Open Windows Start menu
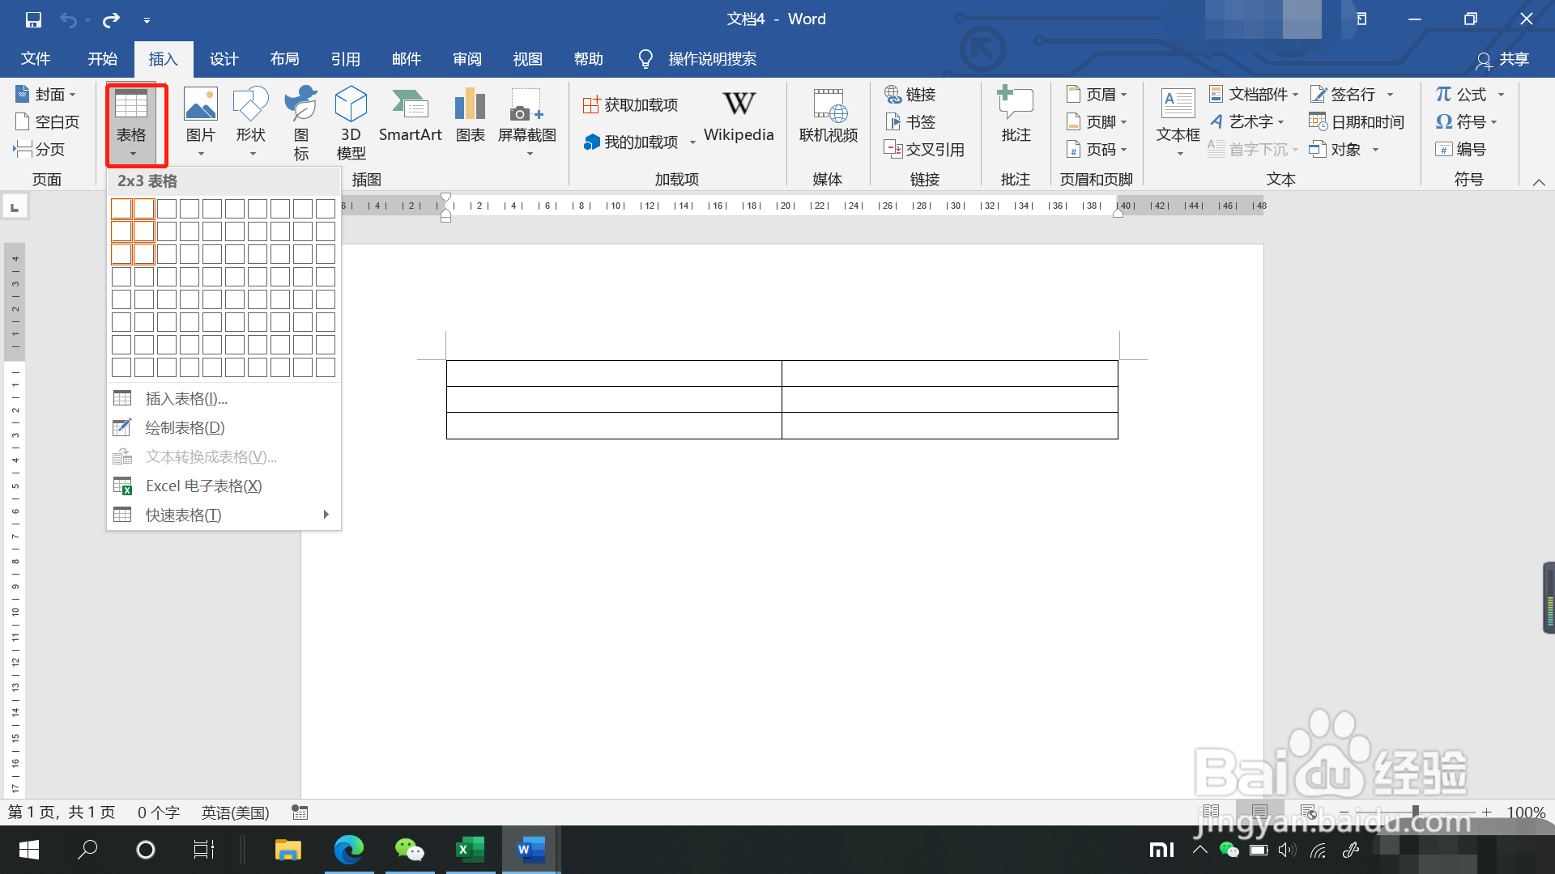Viewport: 1555px width, 874px height. [29, 850]
